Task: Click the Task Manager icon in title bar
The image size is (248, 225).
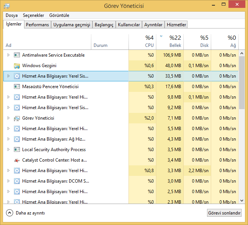Action: [x=7, y=6]
